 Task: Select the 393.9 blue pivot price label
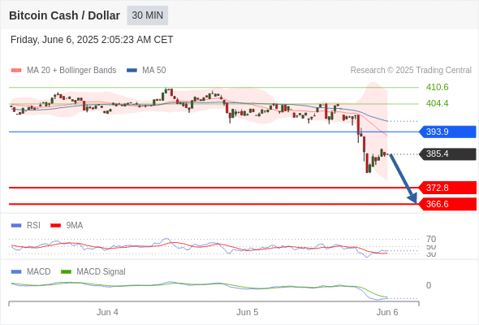pyautogui.click(x=447, y=132)
